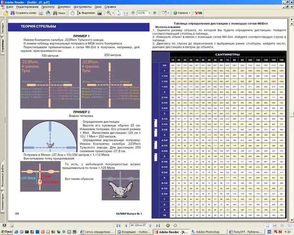Open the Закладки side tab

tap(2, 28)
